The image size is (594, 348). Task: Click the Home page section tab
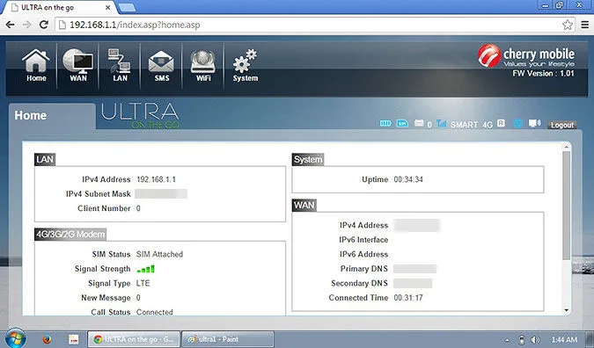(52, 116)
